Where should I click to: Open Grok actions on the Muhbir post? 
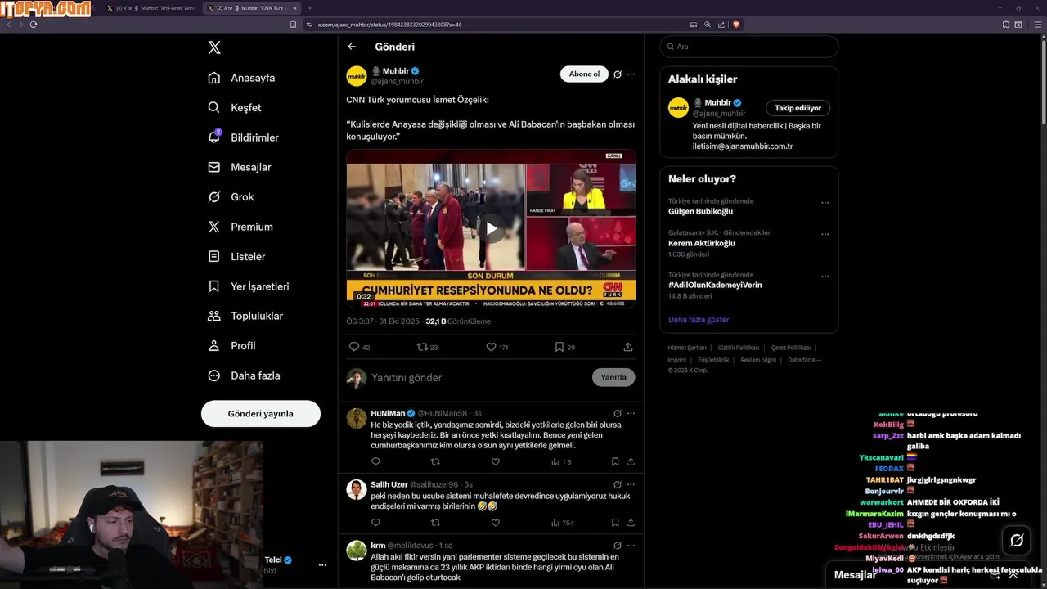[618, 74]
